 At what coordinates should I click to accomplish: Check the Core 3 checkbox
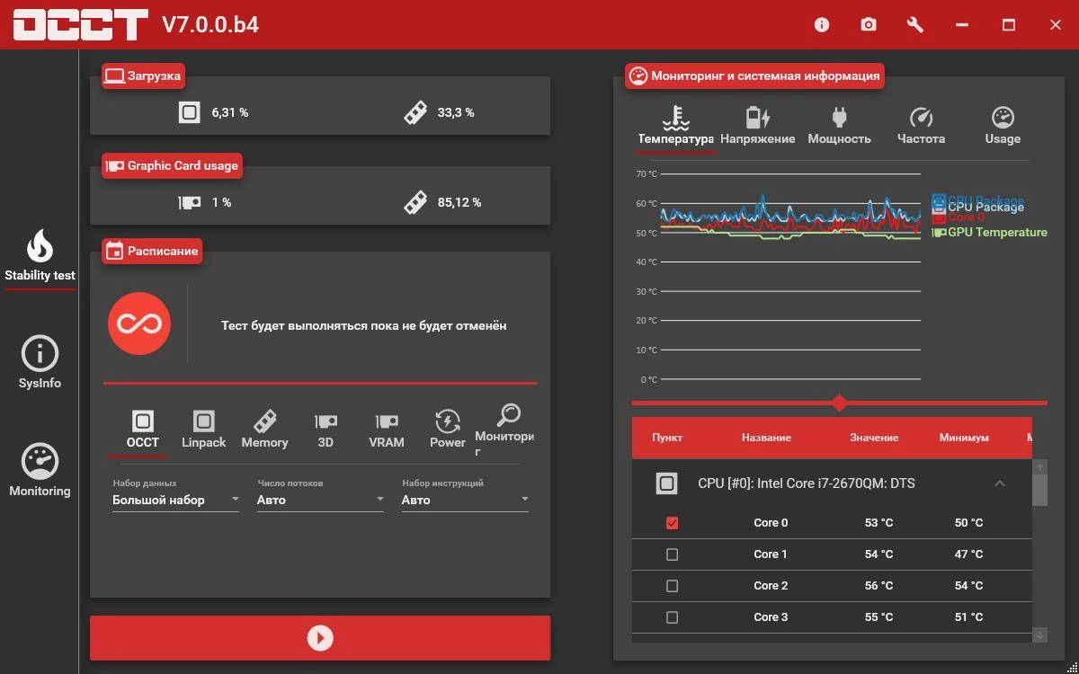pyautogui.click(x=672, y=617)
